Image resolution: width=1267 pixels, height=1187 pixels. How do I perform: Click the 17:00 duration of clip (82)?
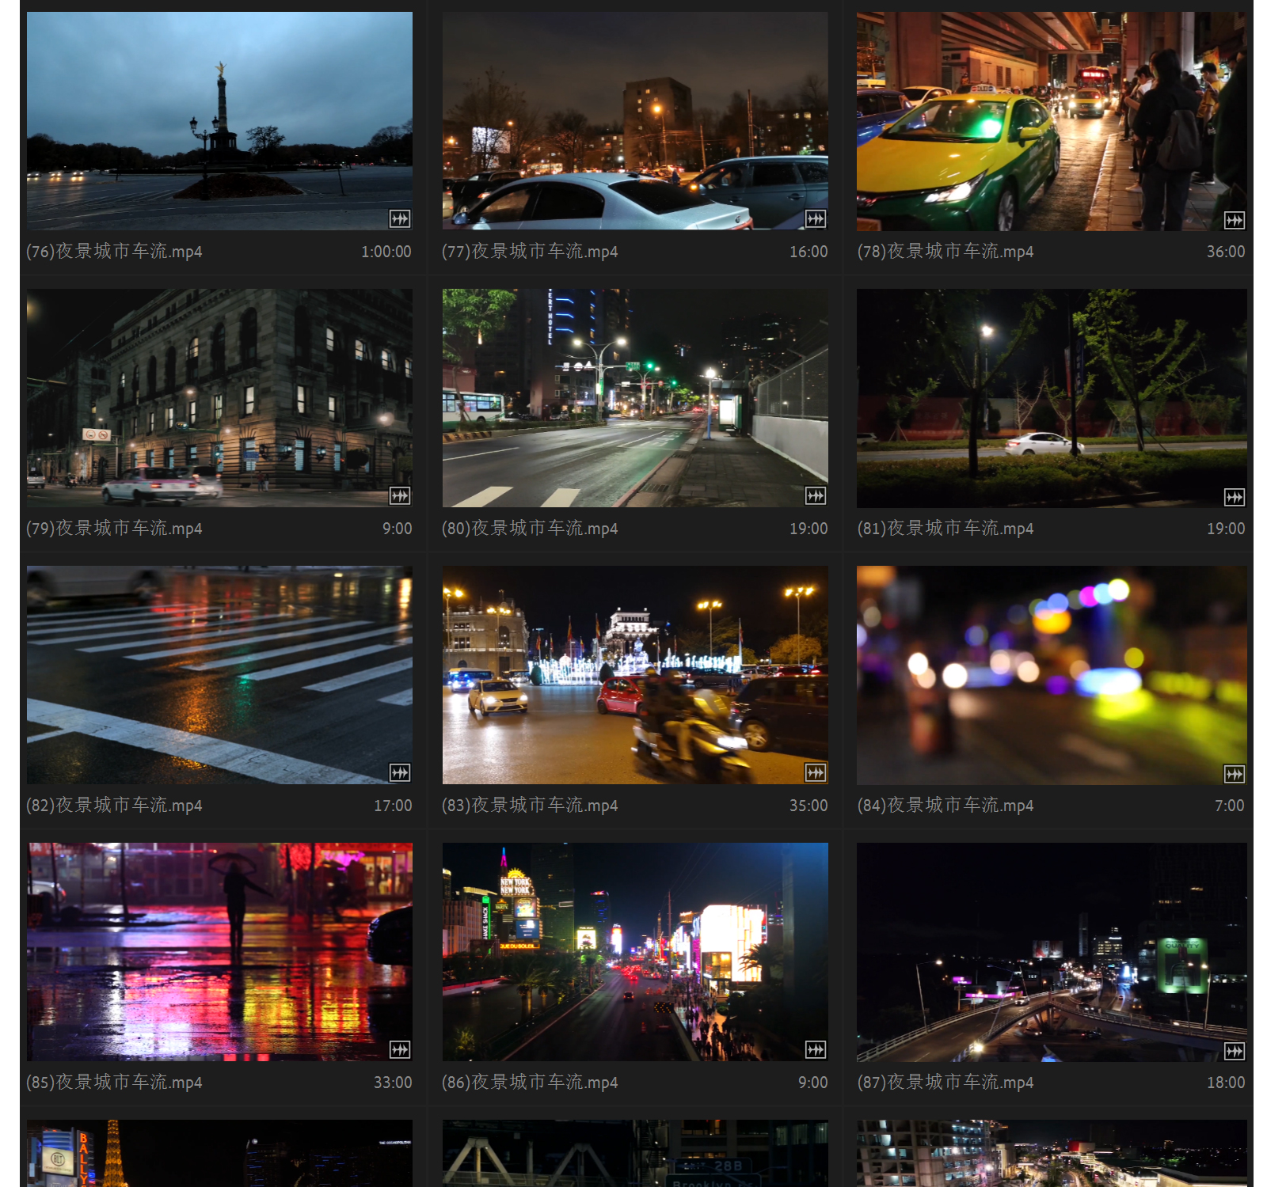point(393,806)
